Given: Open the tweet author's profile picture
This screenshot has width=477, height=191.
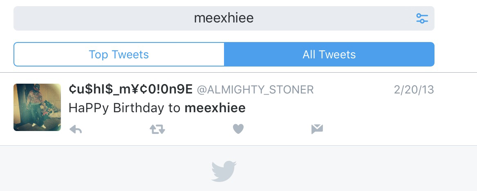Looking at the screenshot, I should tap(37, 107).
